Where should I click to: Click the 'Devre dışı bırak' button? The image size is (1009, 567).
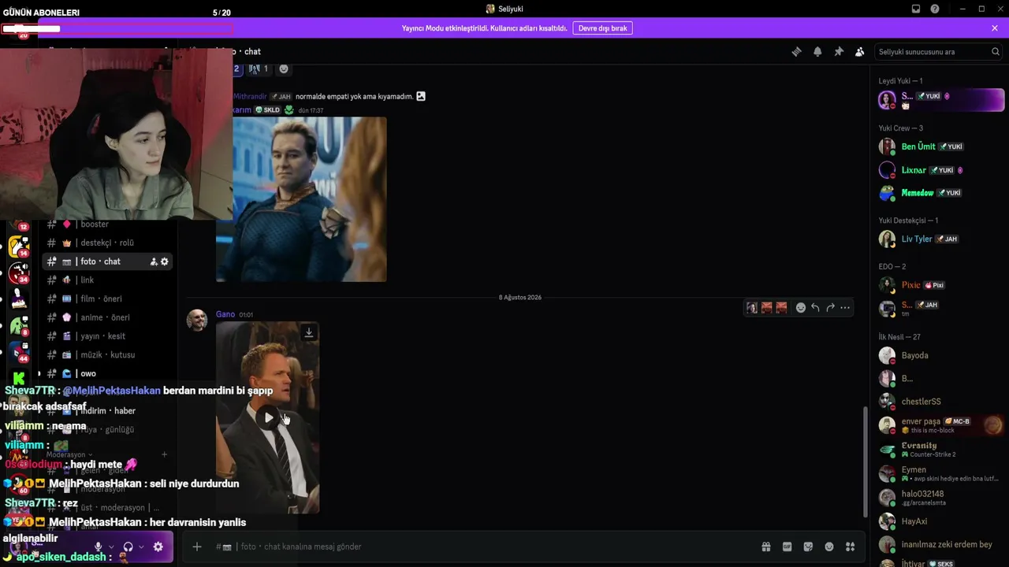[x=602, y=28]
